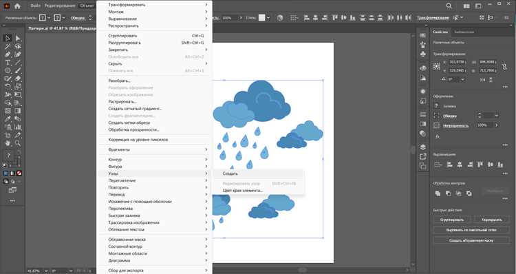Viewport: 516px width, 274px height.
Task: Switch color mode to None (red slash)
Action: tap(19, 173)
